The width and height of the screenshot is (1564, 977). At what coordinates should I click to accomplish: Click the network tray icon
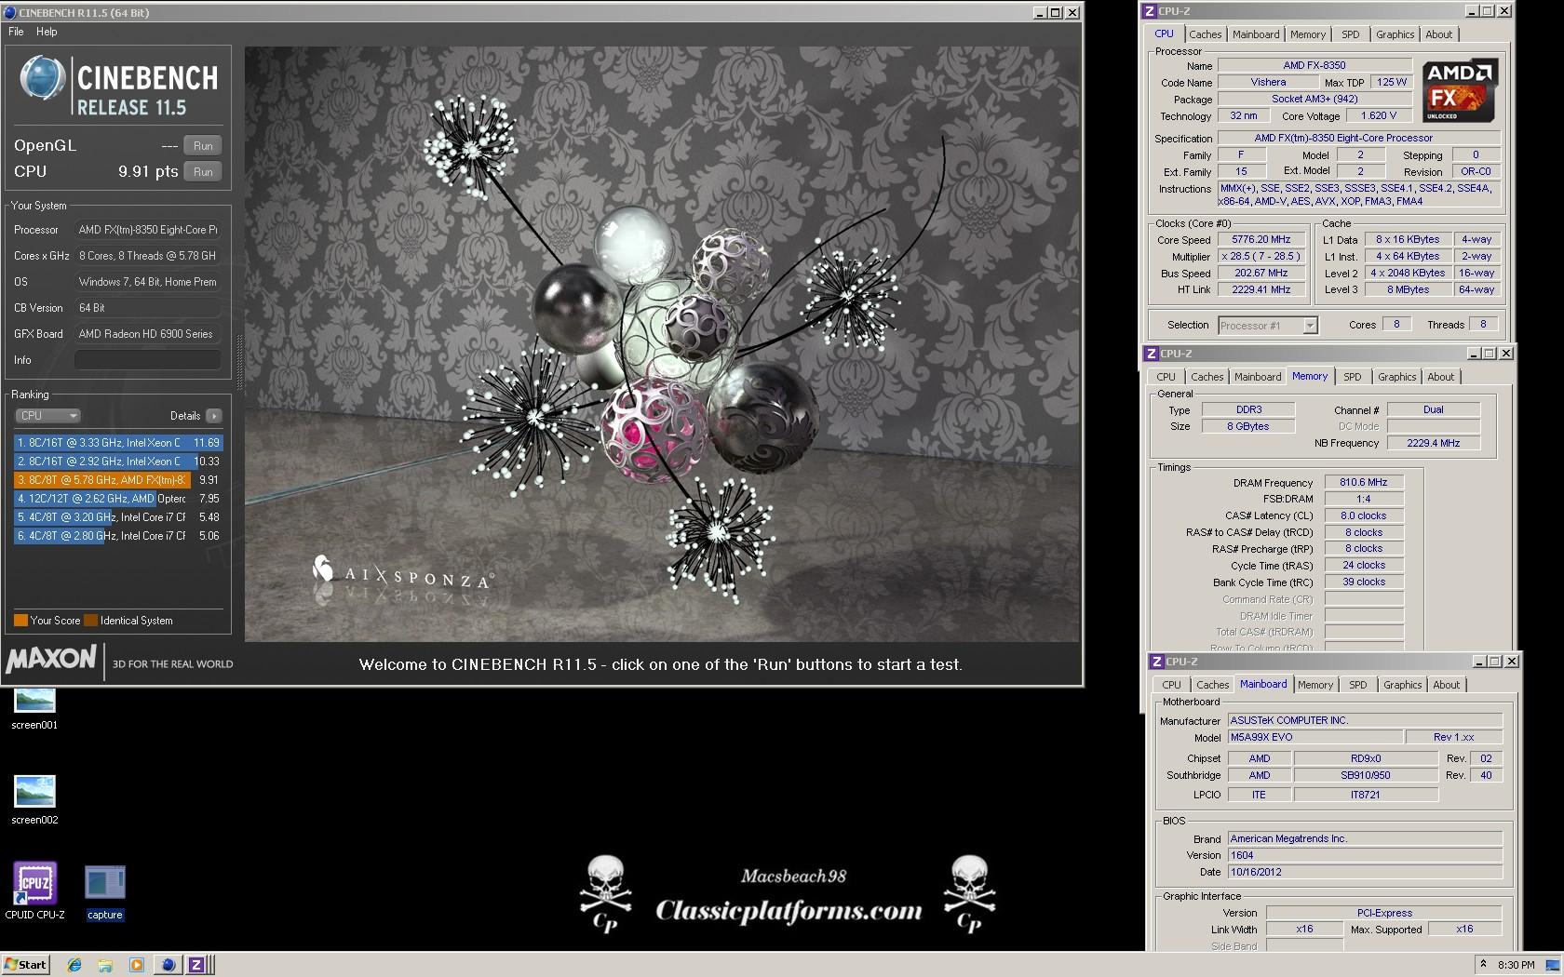(1551, 965)
